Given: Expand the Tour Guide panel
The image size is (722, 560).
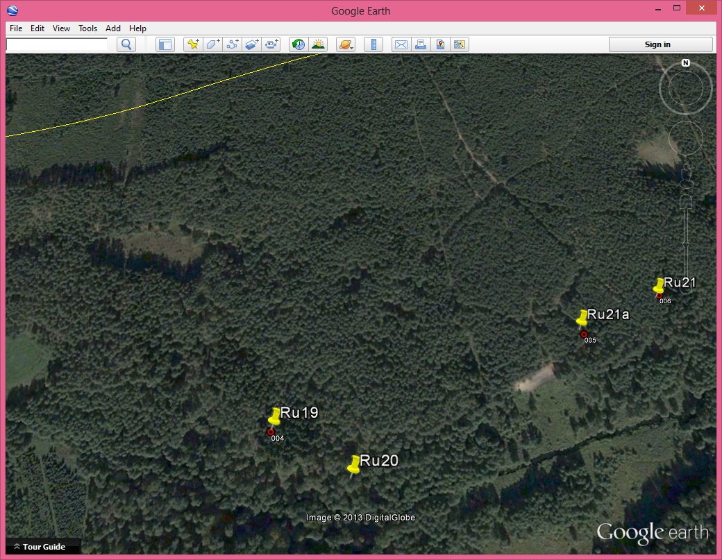Looking at the screenshot, I should (39, 547).
